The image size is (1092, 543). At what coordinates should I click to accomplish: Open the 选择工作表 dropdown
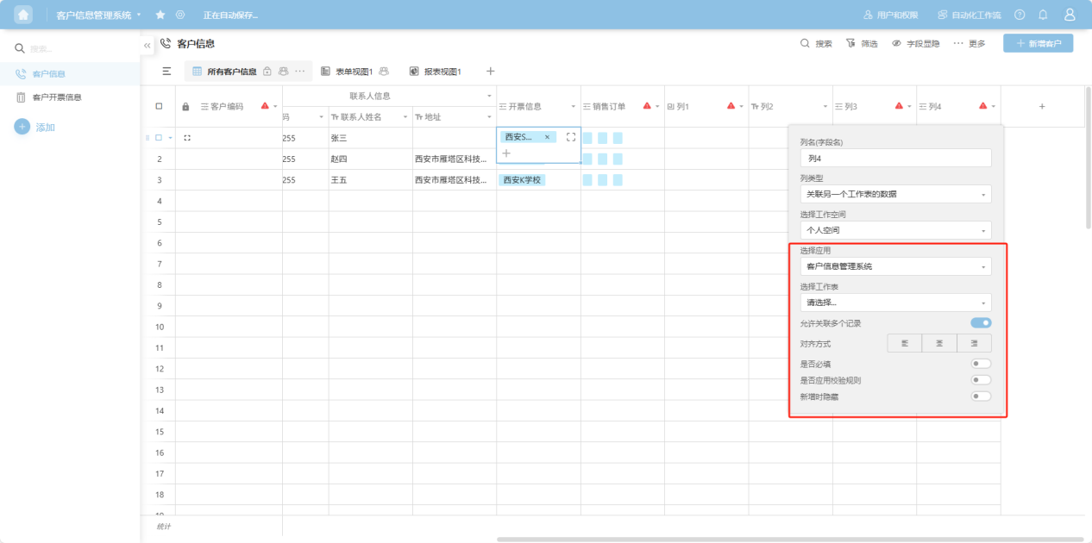point(895,303)
